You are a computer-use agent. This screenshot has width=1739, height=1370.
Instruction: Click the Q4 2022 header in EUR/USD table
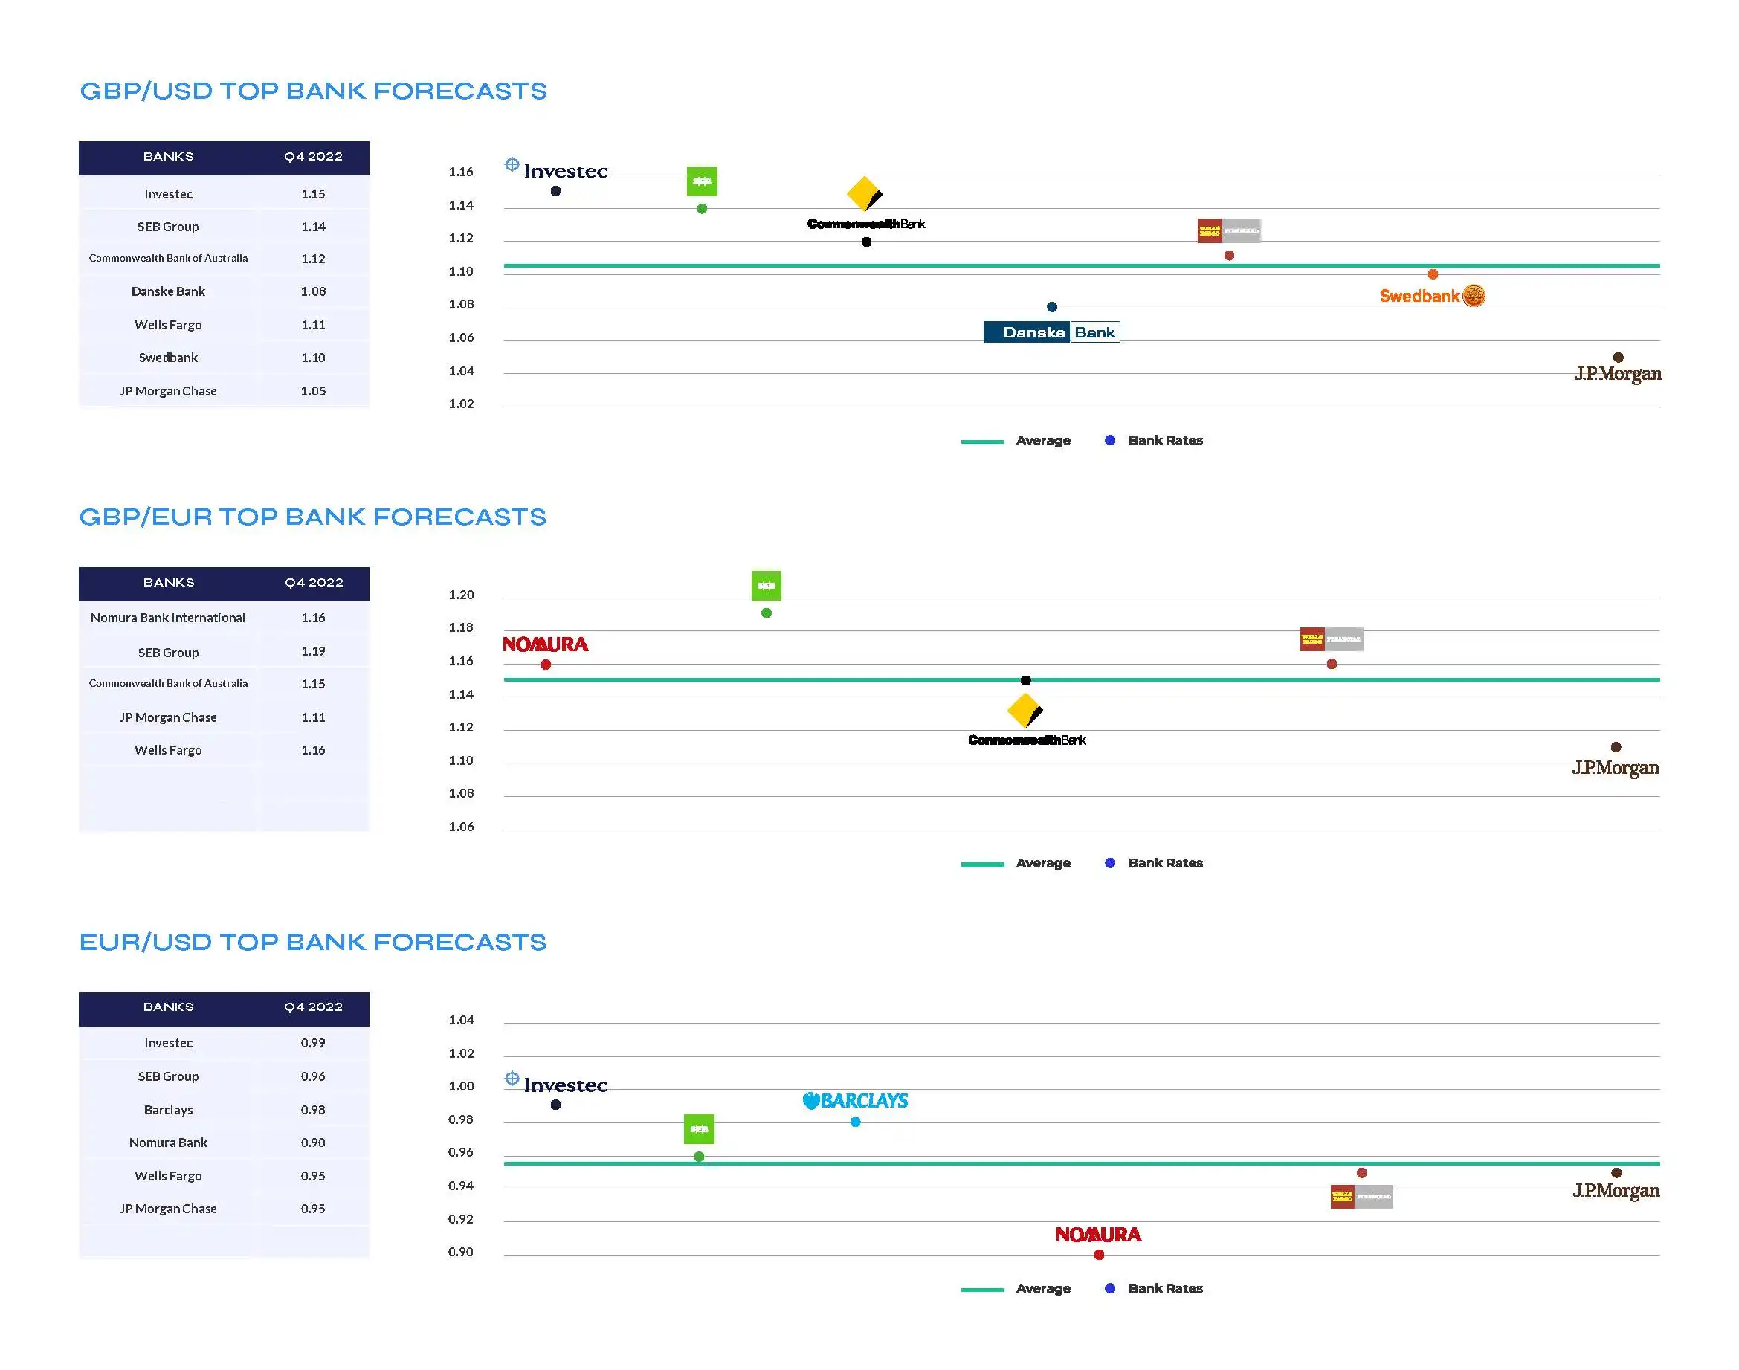tap(314, 1007)
